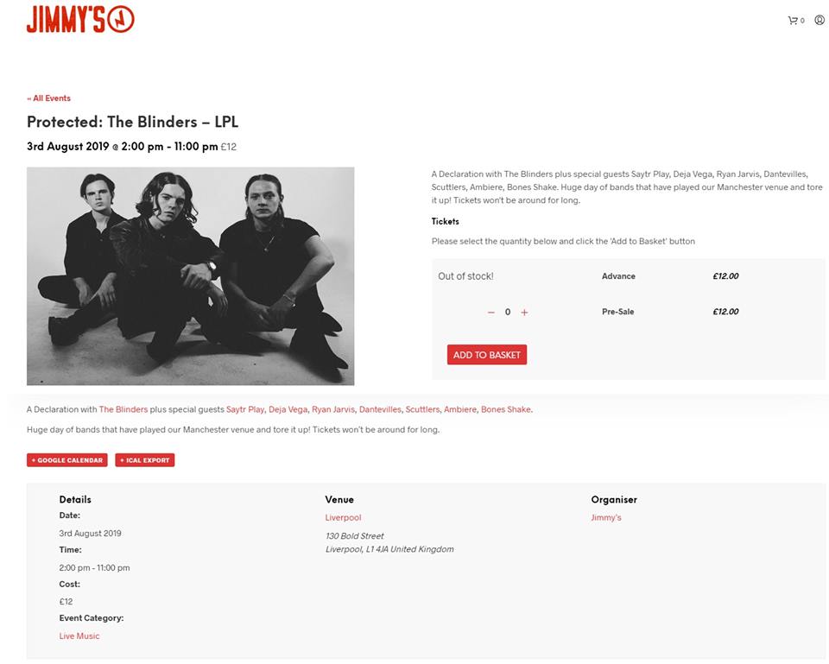Open the user account icon

click(x=820, y=20)
